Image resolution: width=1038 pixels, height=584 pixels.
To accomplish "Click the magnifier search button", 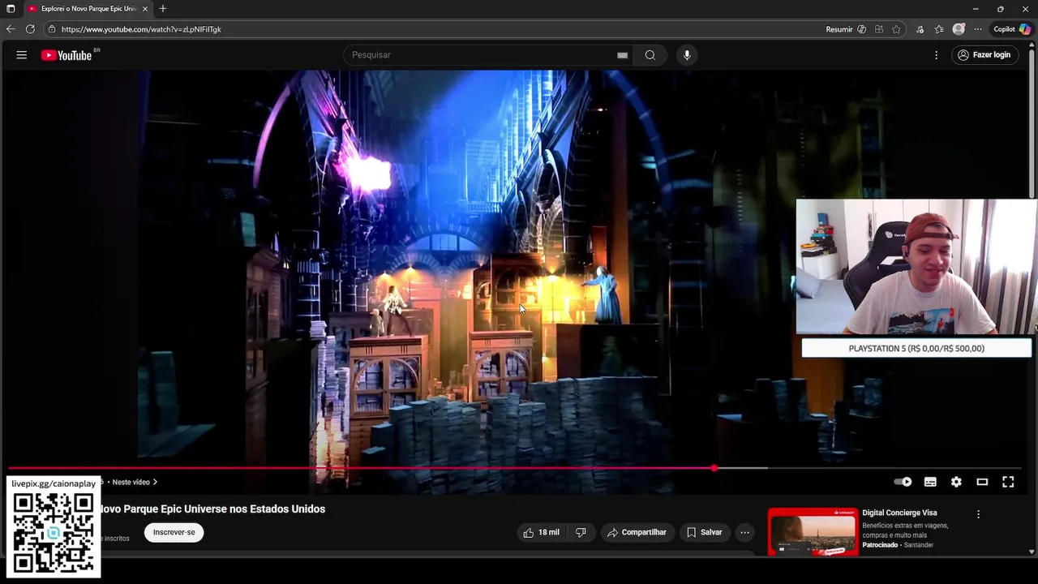I will point(650,55).
